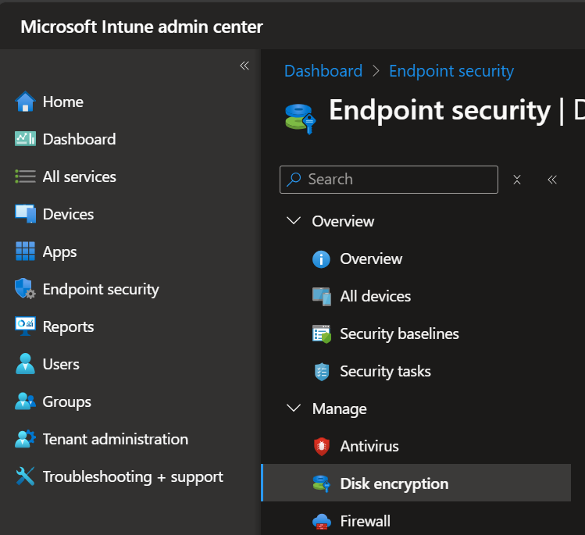Click the Dashboard breadcrumb link
The image size is (585, 535).
coord(323,71)
